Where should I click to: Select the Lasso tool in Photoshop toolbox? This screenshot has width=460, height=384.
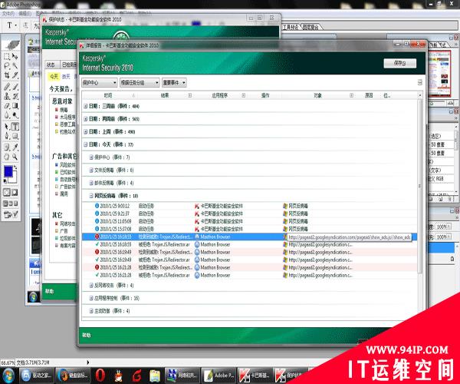coord(7,66)
